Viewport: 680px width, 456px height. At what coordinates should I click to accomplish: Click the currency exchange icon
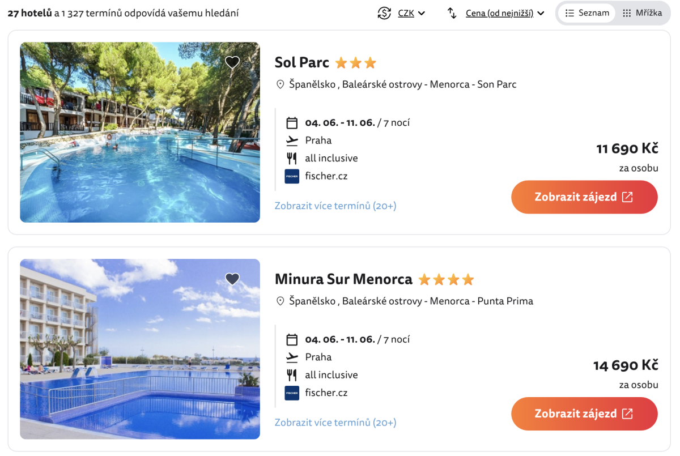coord(385,13)
